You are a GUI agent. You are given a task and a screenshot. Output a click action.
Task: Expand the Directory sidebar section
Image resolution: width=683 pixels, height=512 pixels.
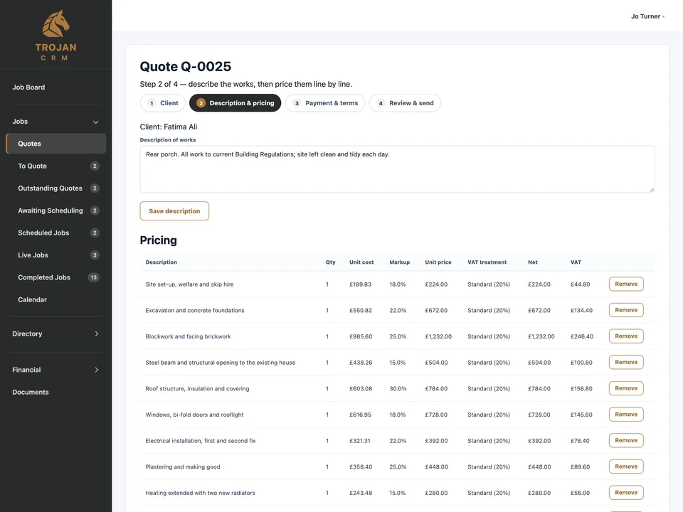55,334
